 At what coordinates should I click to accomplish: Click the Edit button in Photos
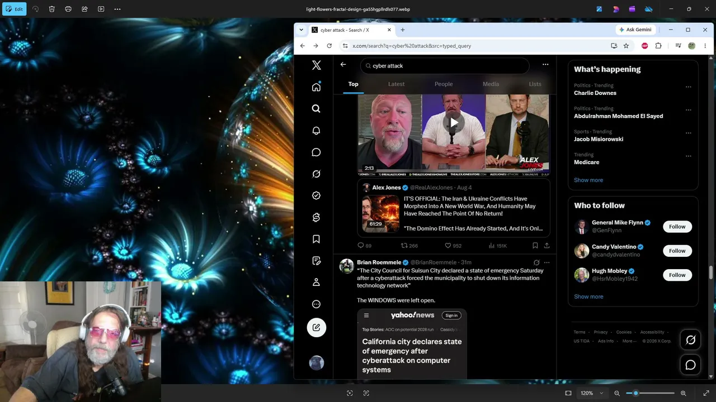(x=14, y=9)
